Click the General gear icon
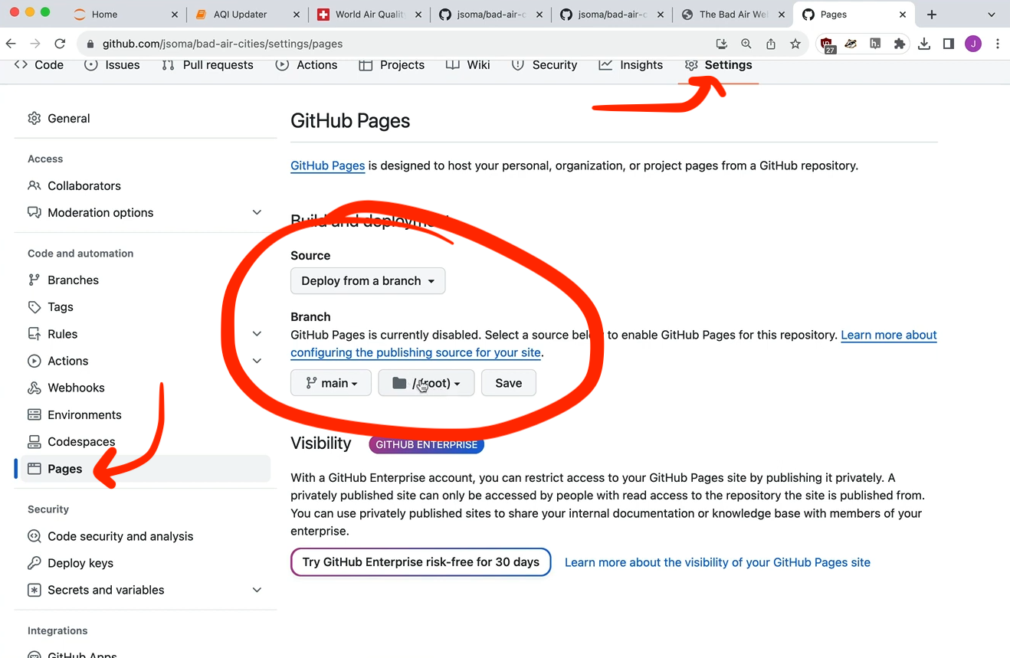This screenshot has height=658, width=1010. [34, 118]
